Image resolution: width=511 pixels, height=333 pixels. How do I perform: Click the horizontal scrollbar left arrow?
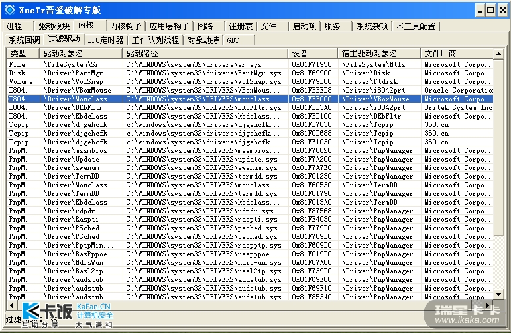[11, 305]
